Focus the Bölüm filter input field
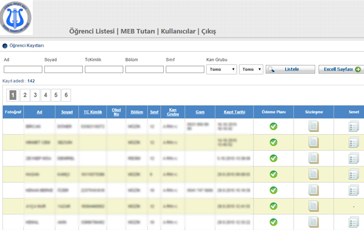 (144, 69)
